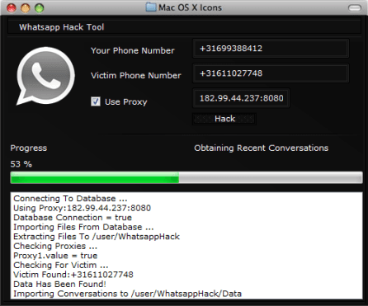Click the Hack button
The width and height of the screenshot is (368, 306).
(x=224, y=119)
